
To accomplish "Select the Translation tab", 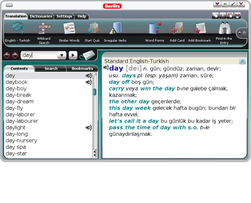I will (x=16, y=16).
